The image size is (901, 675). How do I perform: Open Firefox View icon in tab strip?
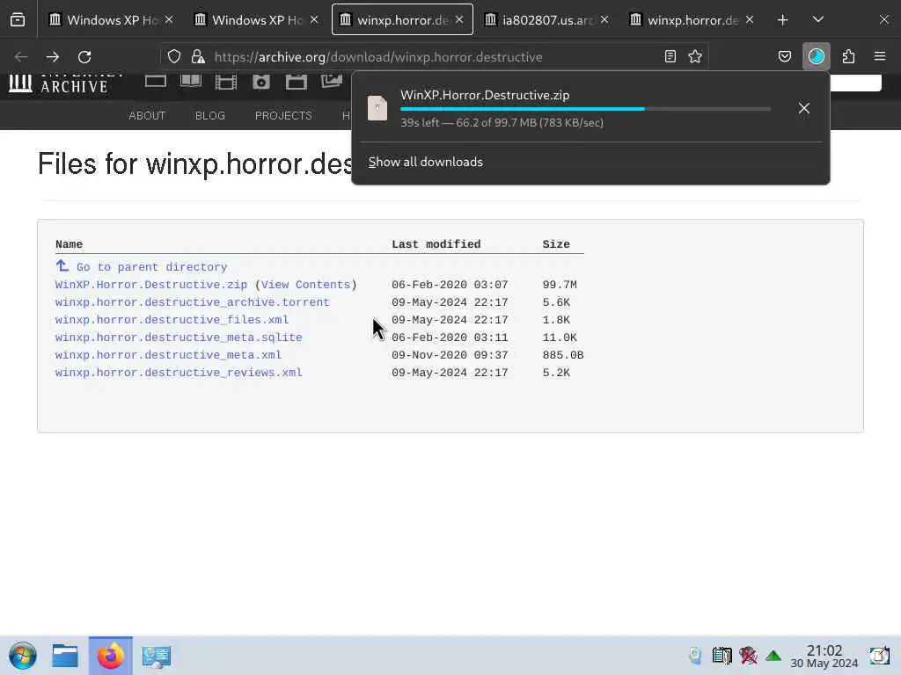tap(18, 20)
